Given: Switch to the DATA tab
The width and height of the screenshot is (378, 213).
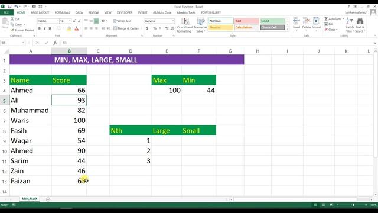Looking at the screenshot, I should point(79,12).
